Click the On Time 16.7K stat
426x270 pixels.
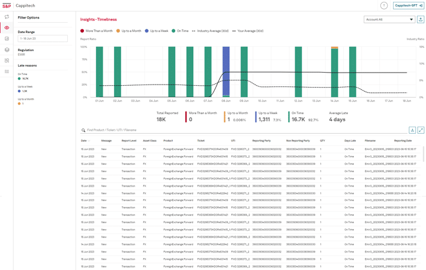point(303,117)
